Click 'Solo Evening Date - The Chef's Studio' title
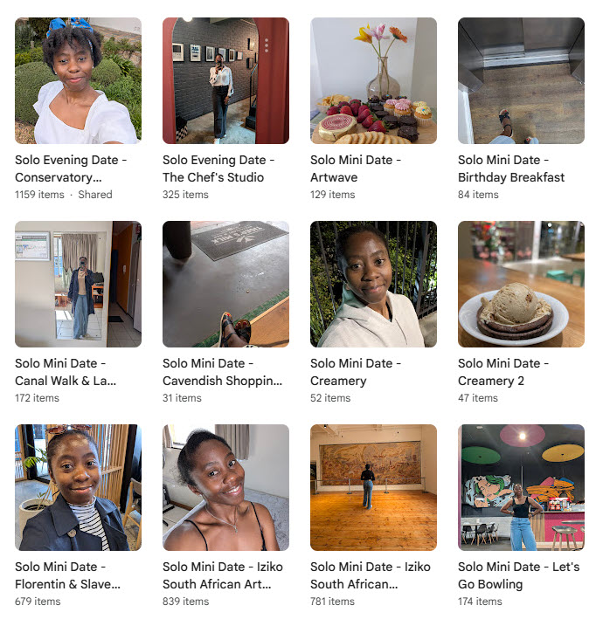The height and width of the screenshot is (619, 596). point(218,169)
